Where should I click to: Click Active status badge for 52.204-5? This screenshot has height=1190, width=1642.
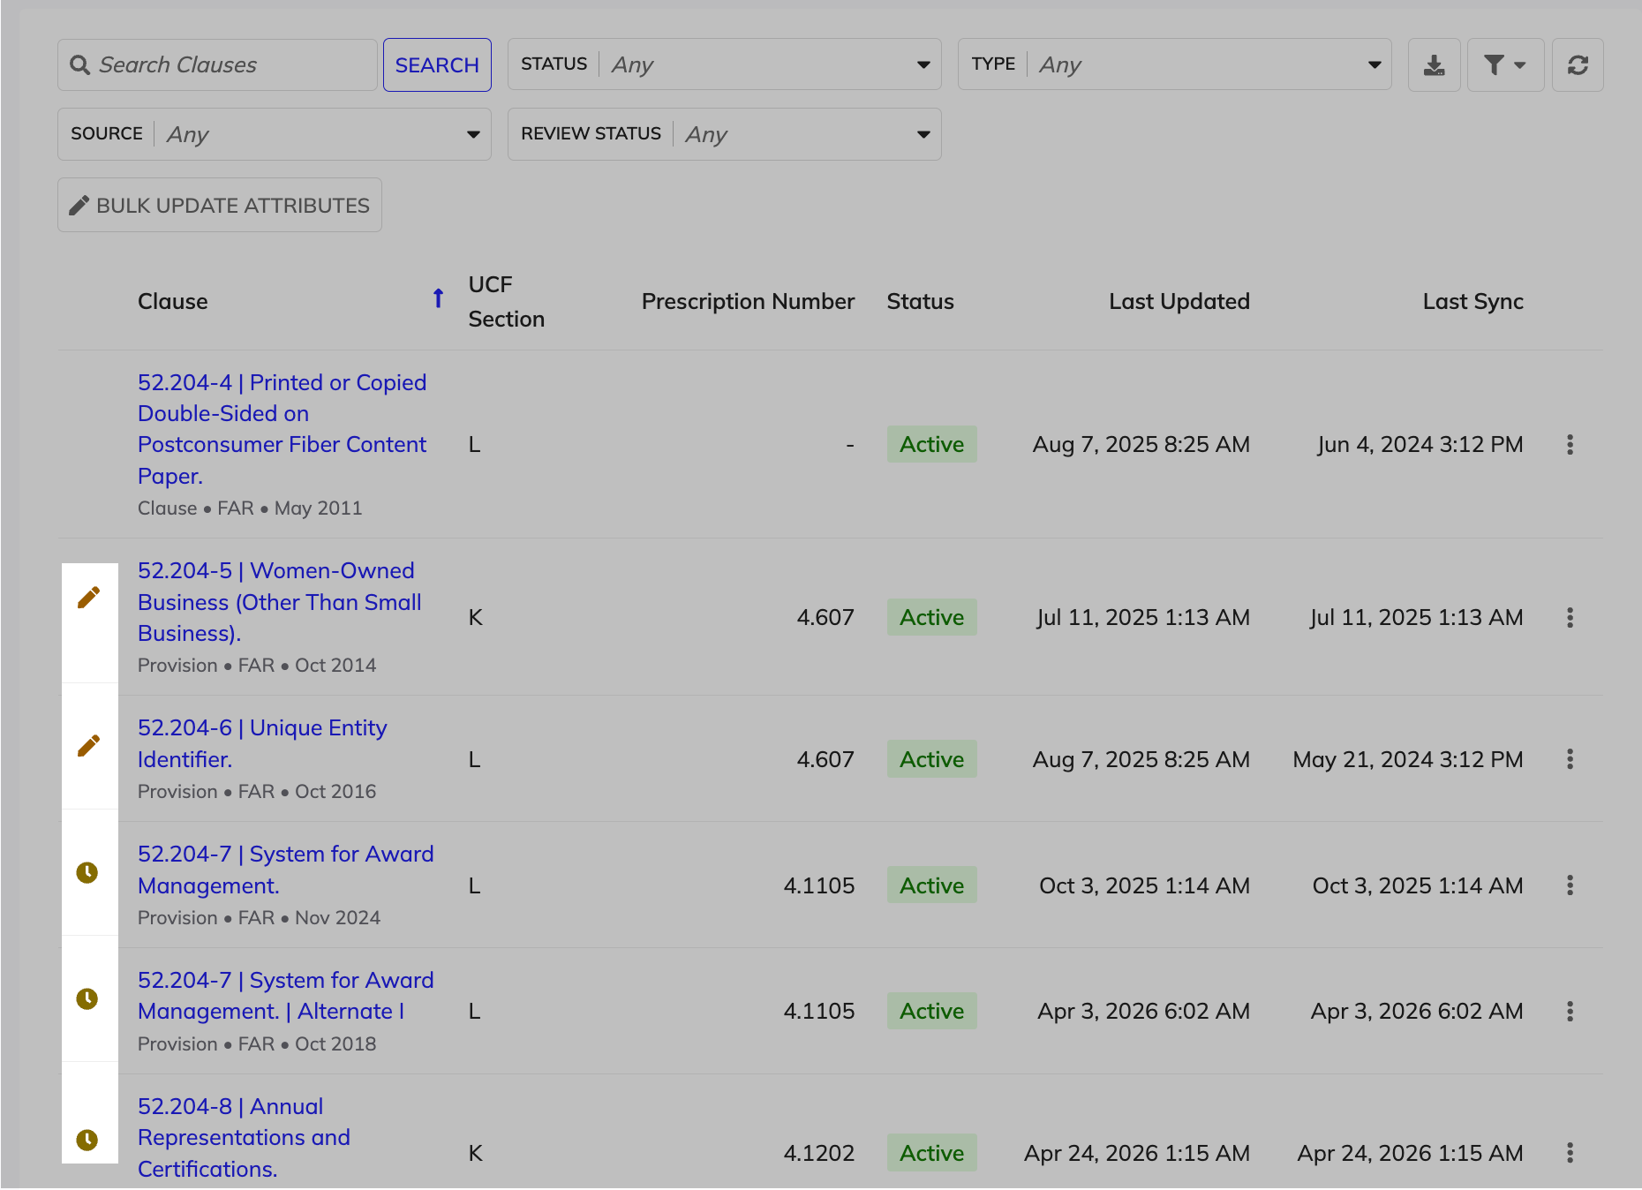931,617
